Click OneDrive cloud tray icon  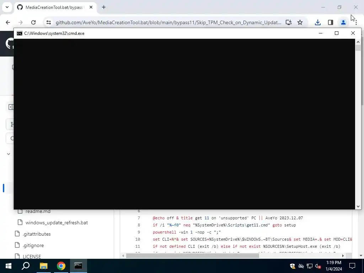click(x=301, y=266)
